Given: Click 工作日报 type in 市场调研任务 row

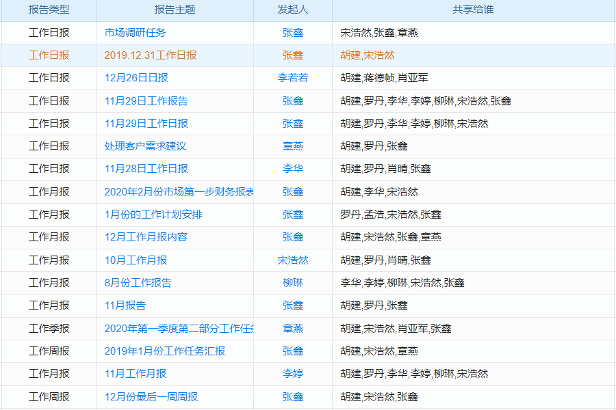Looking at the screenshot, I should [49, 33].
